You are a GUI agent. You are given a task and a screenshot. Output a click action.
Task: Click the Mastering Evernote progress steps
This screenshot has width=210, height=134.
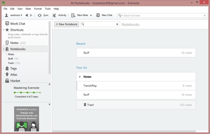pyautogui.click(x=28, y=93)
